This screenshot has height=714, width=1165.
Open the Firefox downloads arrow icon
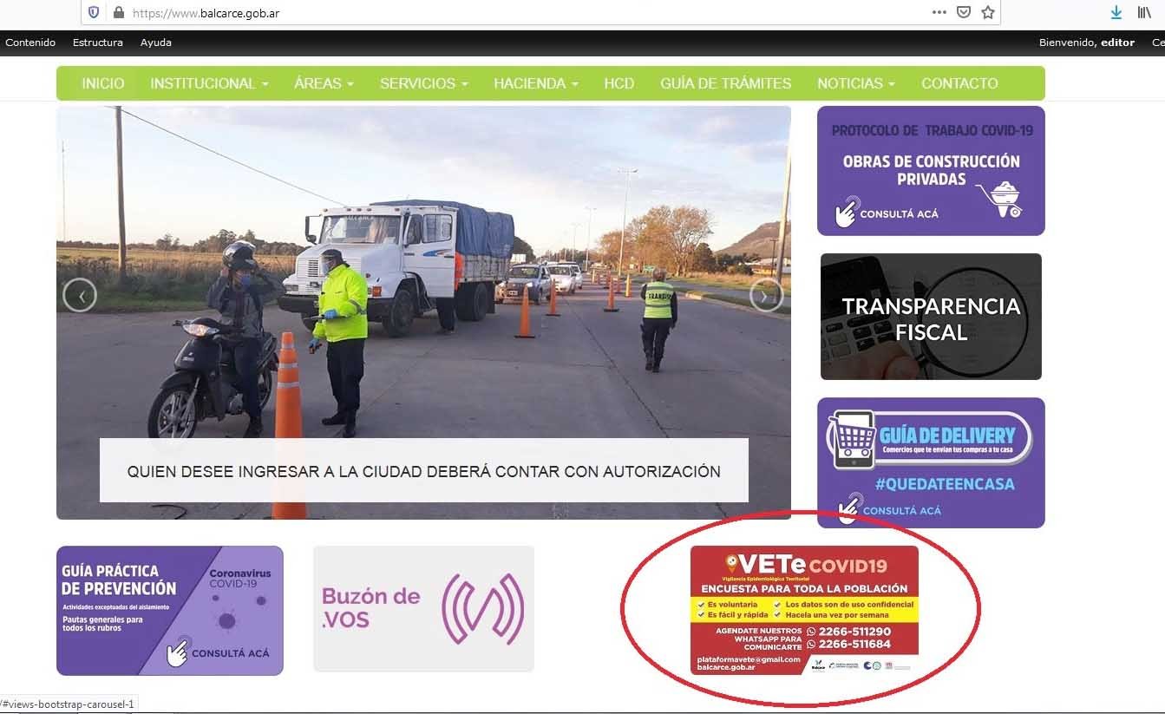(1116, 13)
